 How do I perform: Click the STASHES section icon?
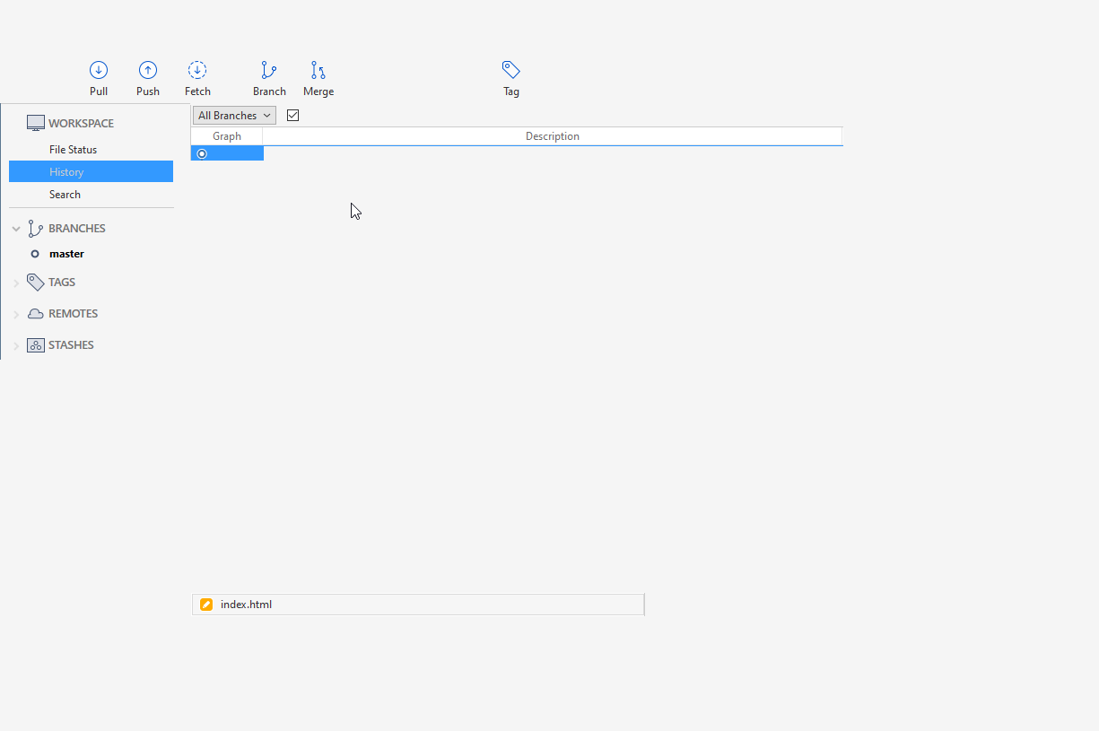(x=36, y=345)
